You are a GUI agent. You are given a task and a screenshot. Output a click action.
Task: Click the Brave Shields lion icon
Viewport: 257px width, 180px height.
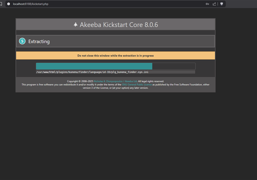pos(222,4)
